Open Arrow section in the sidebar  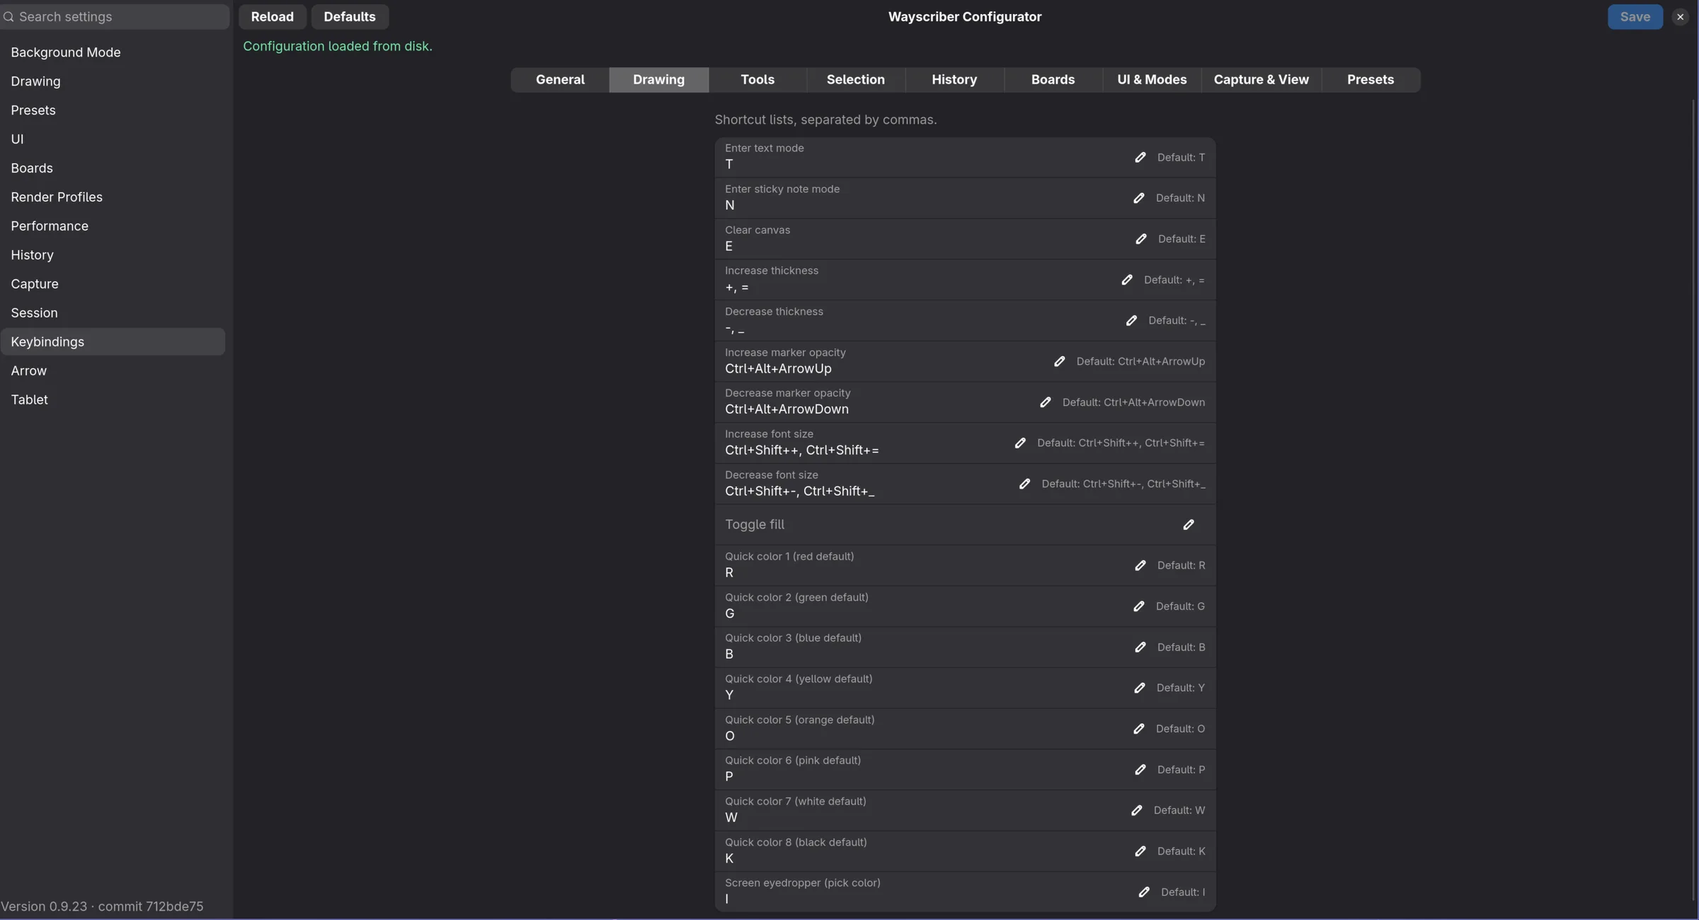pyautogui.click(x=113, y=371)
